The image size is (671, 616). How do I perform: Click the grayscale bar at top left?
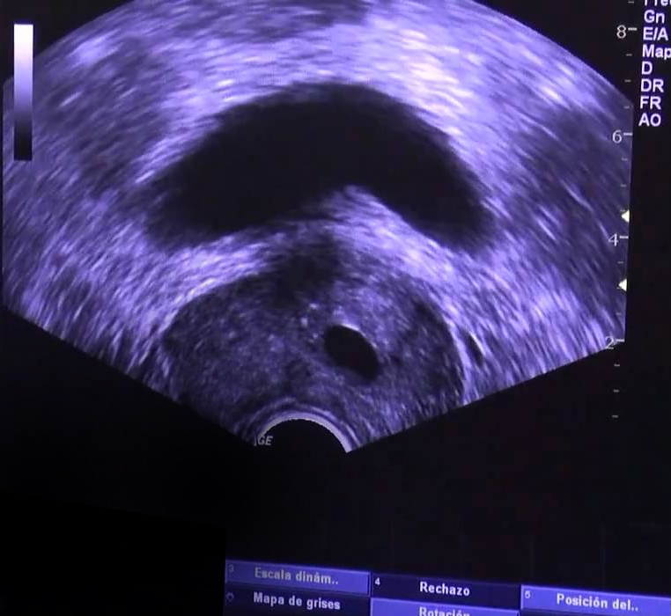click(24, 92)
